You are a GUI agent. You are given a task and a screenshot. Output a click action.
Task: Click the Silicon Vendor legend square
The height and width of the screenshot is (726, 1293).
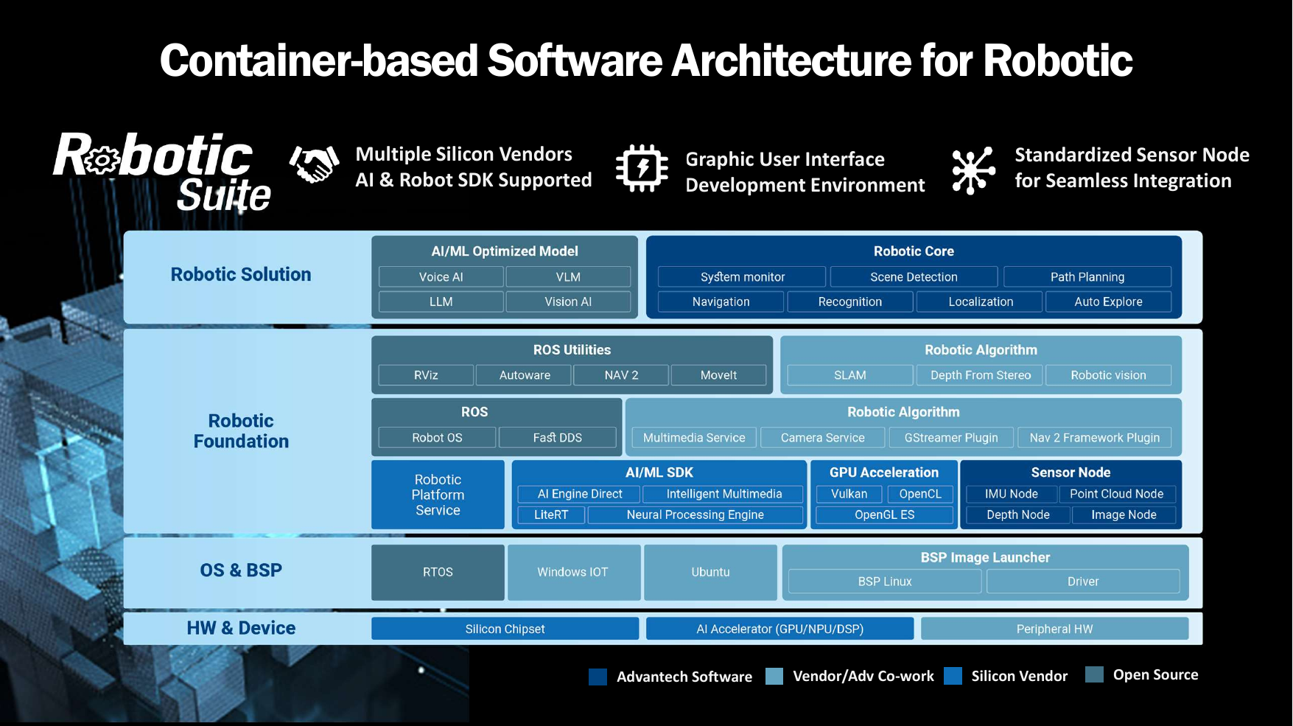click(953, 676)
